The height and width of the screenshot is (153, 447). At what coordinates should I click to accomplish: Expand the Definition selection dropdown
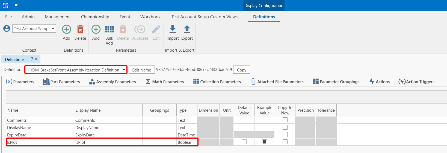[x=124, y=70]
